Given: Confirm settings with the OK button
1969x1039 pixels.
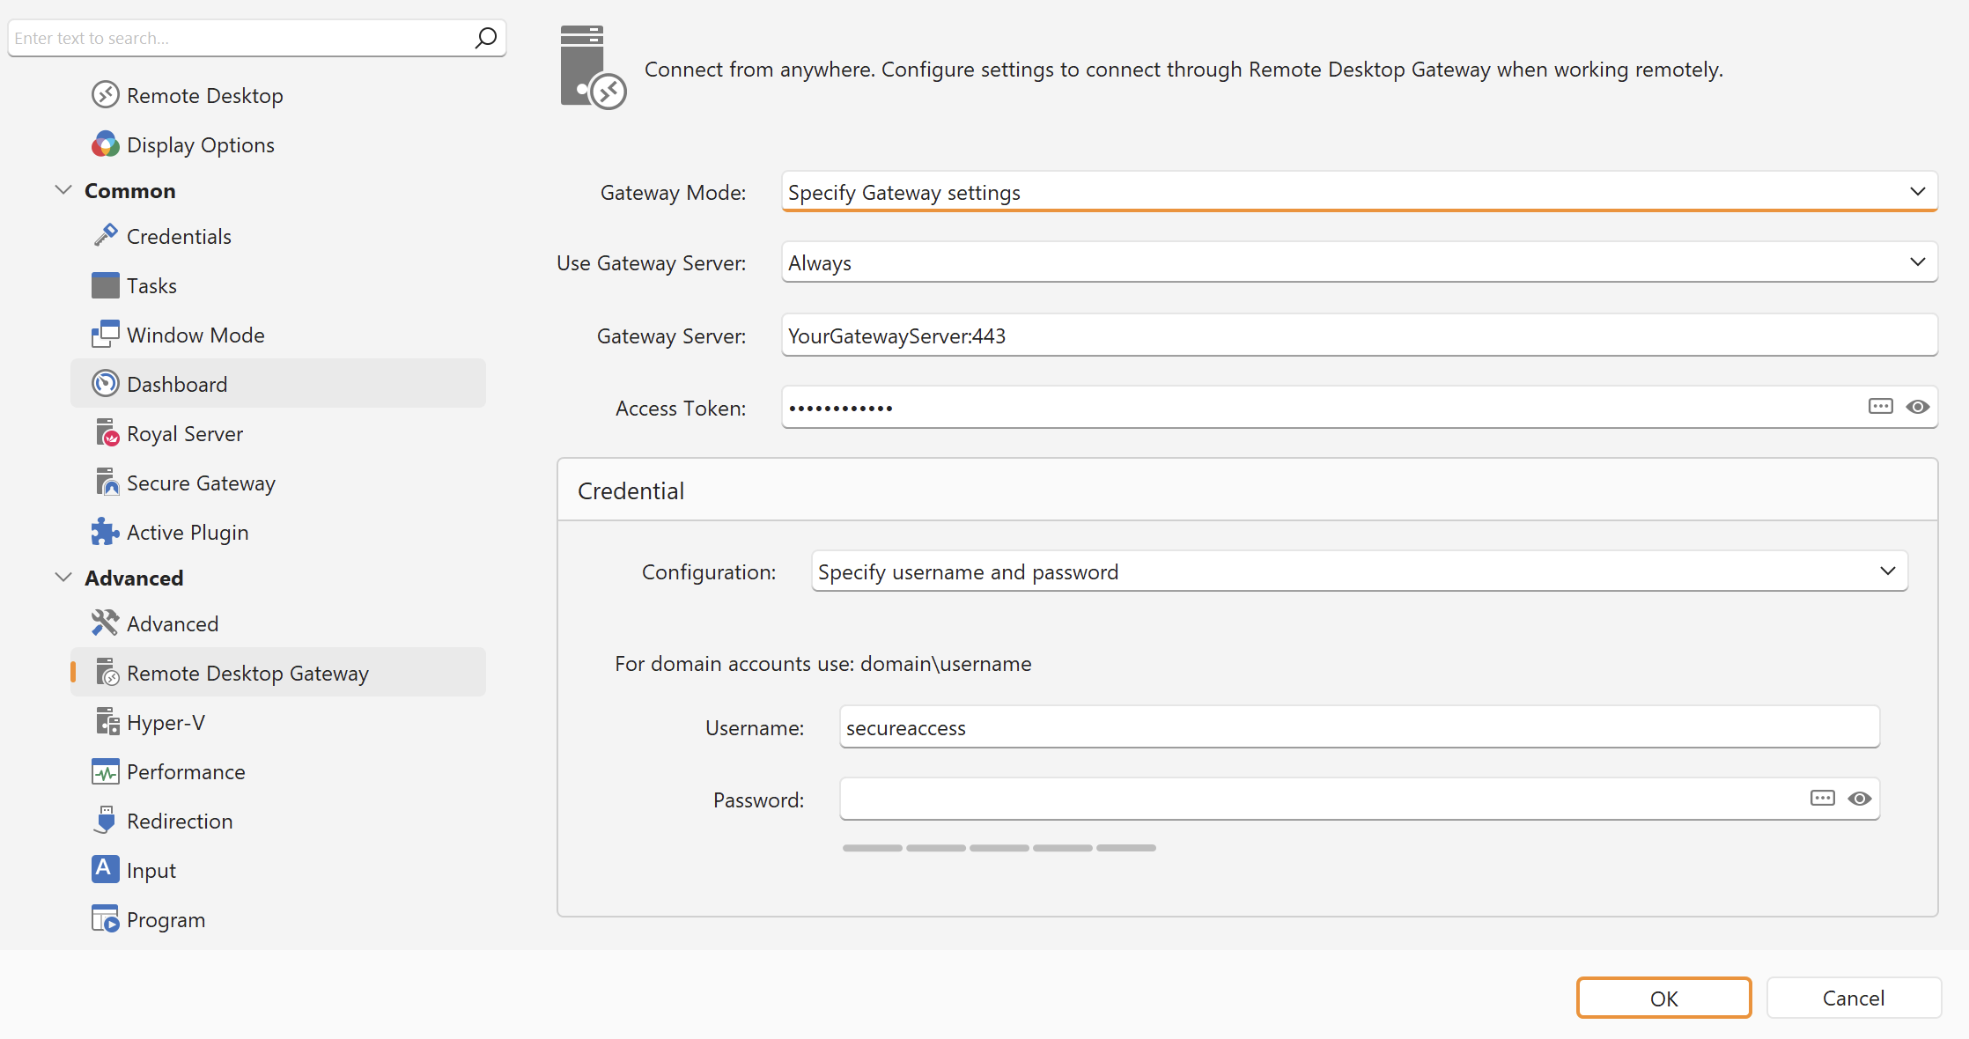Looking at the screenshot, I should (x=1663, y=998).
